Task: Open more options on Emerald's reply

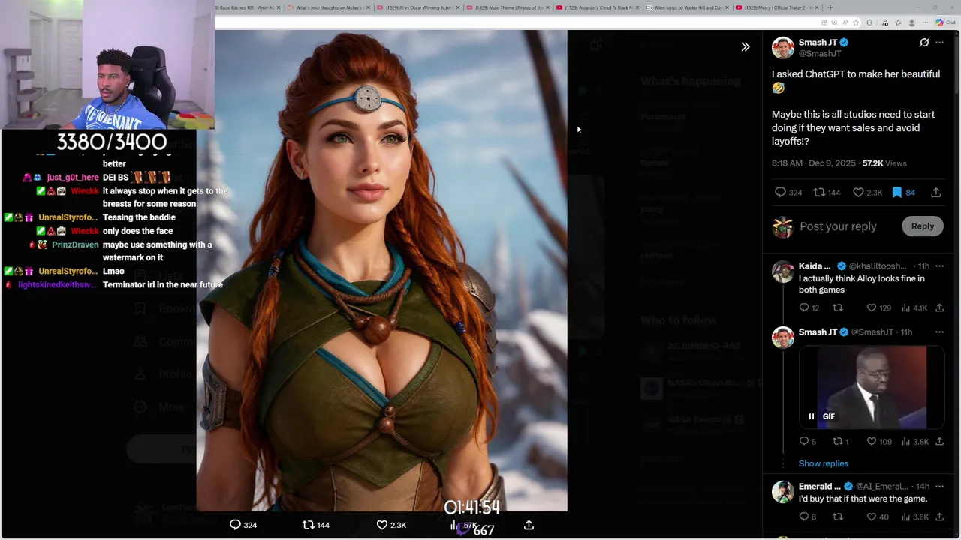Action: [x=939, y=486]
